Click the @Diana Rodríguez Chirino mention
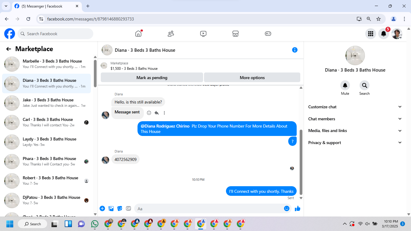This screenshot has height=231, width=411. coord(165,126)
